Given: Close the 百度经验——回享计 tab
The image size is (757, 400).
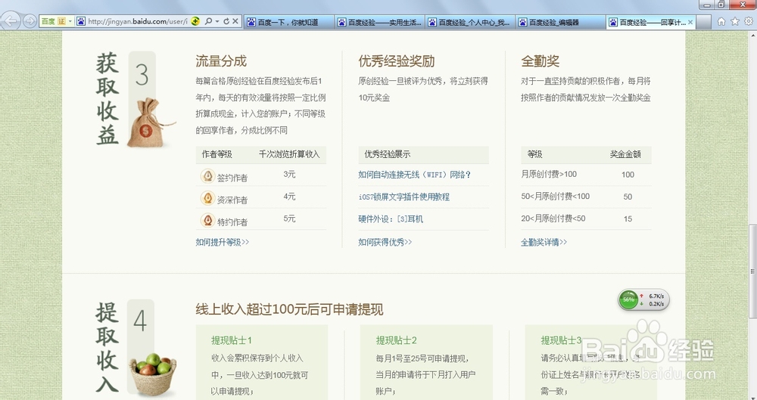Looking at the screenshot, I should click(690, 22).
